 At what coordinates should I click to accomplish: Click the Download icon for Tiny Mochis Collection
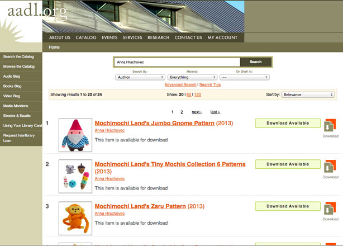pyautogui.click(x=330, y=167)
